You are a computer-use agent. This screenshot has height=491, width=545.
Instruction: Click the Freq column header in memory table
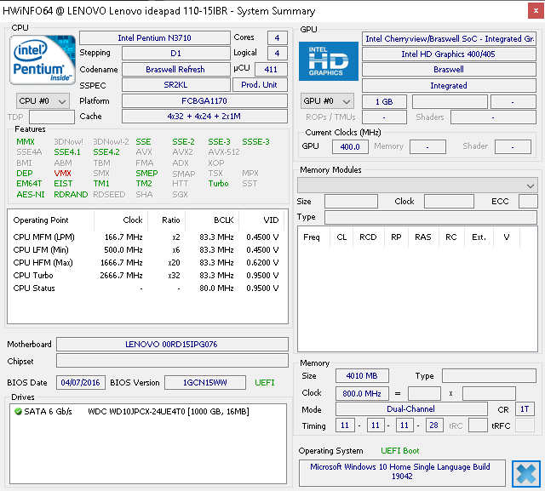[x=312, y=237]
